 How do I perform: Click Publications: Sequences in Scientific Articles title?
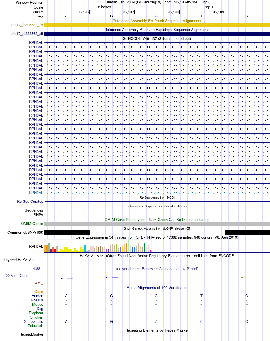[157, 206]
